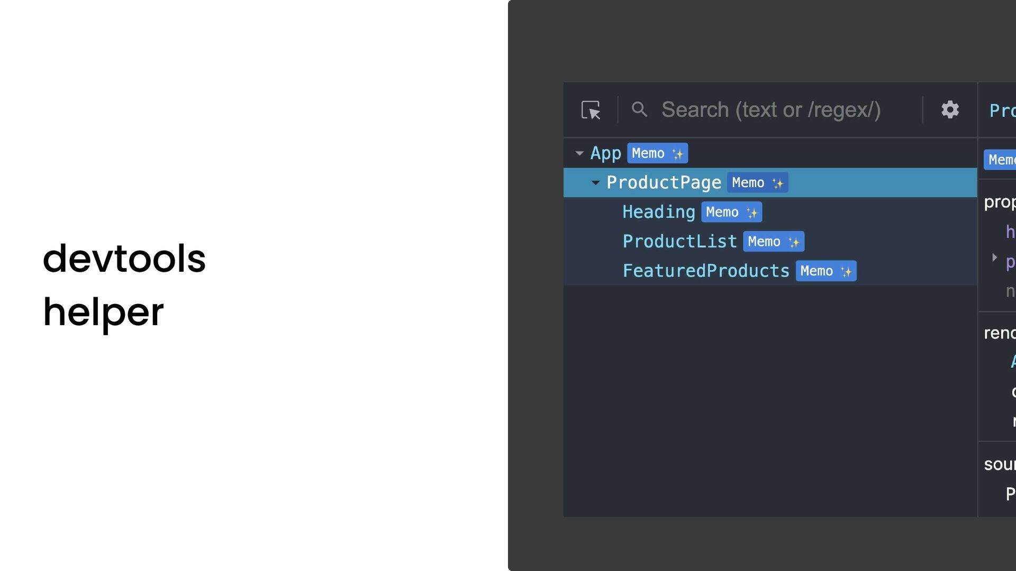The width and height of the screenshot is (1016, 571).
Task: Click the Memo badge next to FeaturedProducts
Action: pyautogui.click(x=826, y=271)
